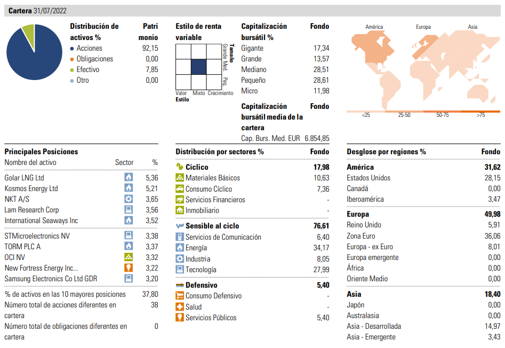Viewport: 505px width, 348px height.
Task: Click the "Golar LNG Ltd" holding name
Action: 24,178
